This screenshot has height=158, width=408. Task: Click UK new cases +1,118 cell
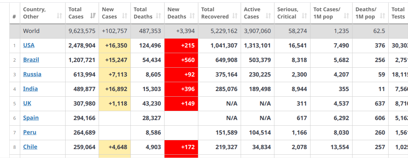pyautogui.click(x=115, y=104)
